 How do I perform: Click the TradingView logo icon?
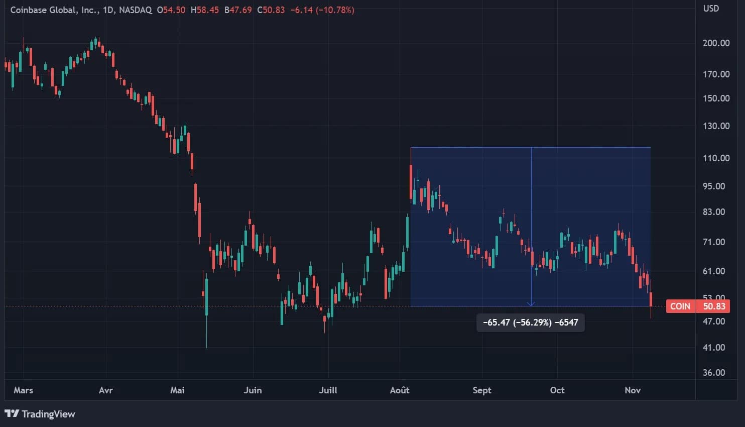(x=12, y=414)
